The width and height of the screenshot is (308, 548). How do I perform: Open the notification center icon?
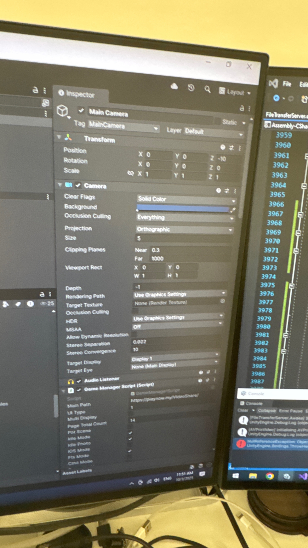(202, 474)
